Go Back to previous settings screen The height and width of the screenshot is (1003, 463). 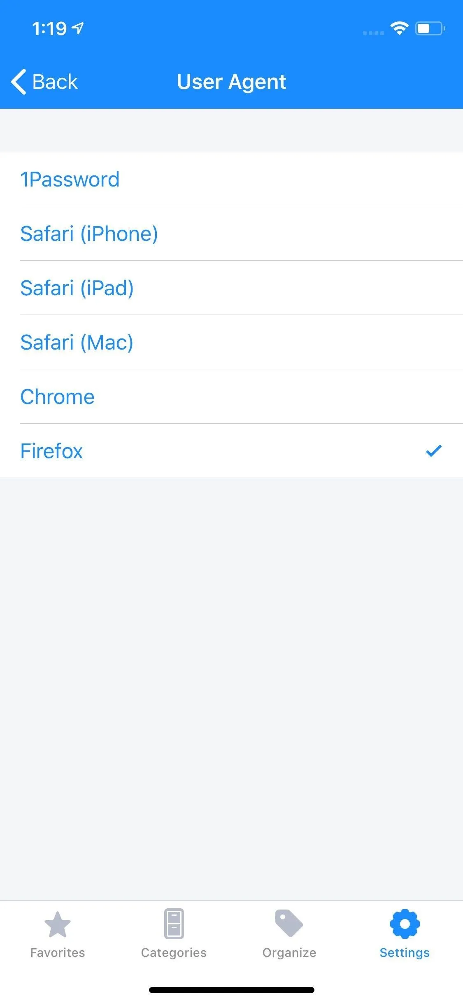(x=44, y=82)
